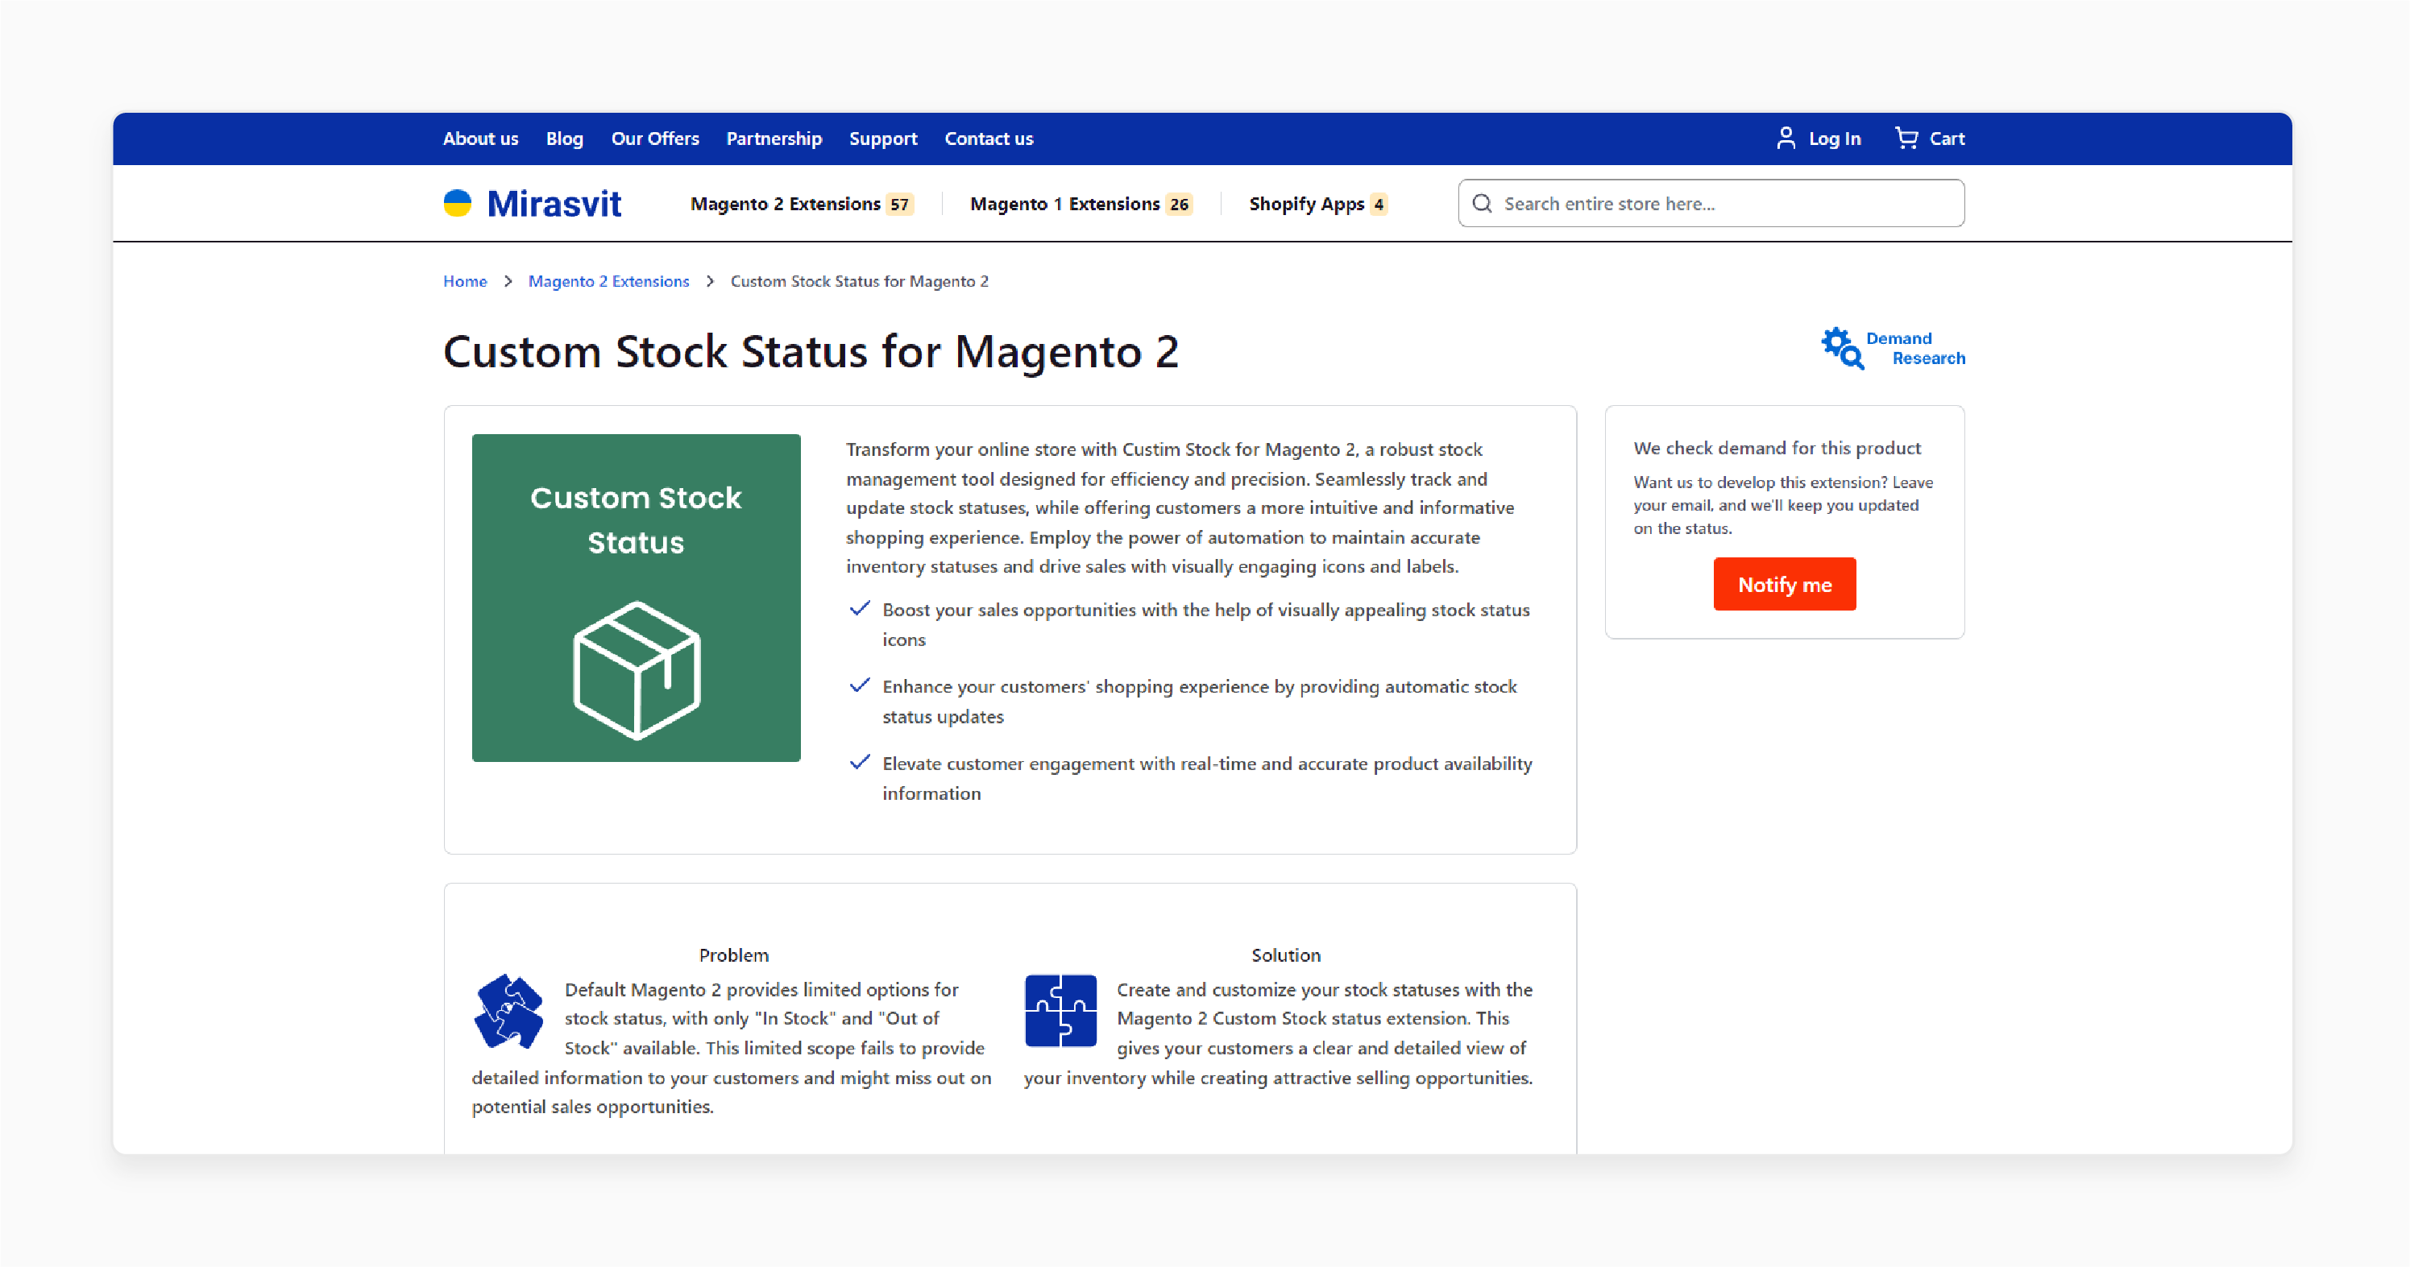Screen dimensions: 2410x1267
Task: Click the Log In user icon
Action: click(x=1785, y=139)
